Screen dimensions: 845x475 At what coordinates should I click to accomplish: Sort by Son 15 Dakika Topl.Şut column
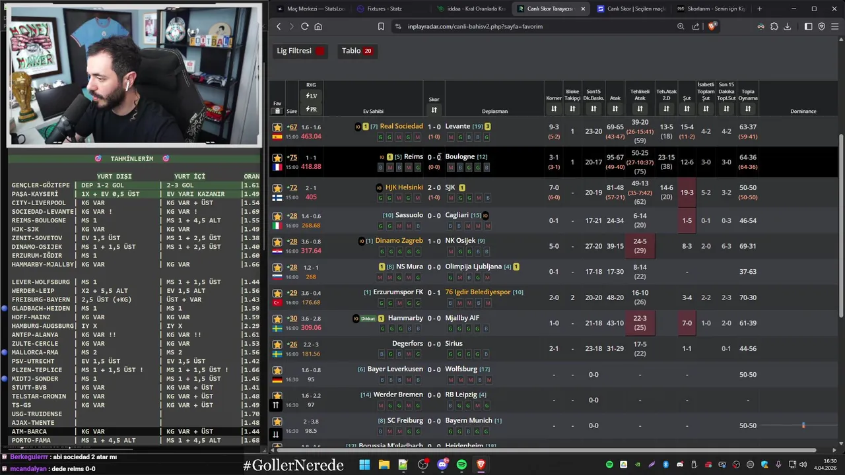pyautogui.click(x=727, y=109)
